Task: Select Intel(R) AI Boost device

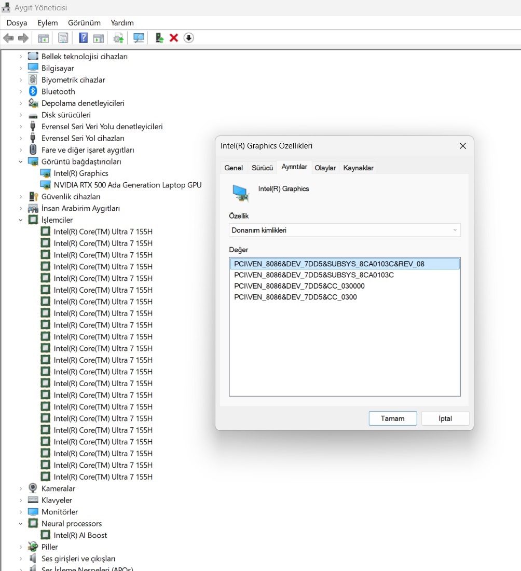Action: [x=80, y=535]
